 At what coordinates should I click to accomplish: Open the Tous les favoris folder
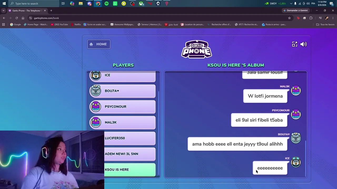pyautogui.click(x=325, y=24)
